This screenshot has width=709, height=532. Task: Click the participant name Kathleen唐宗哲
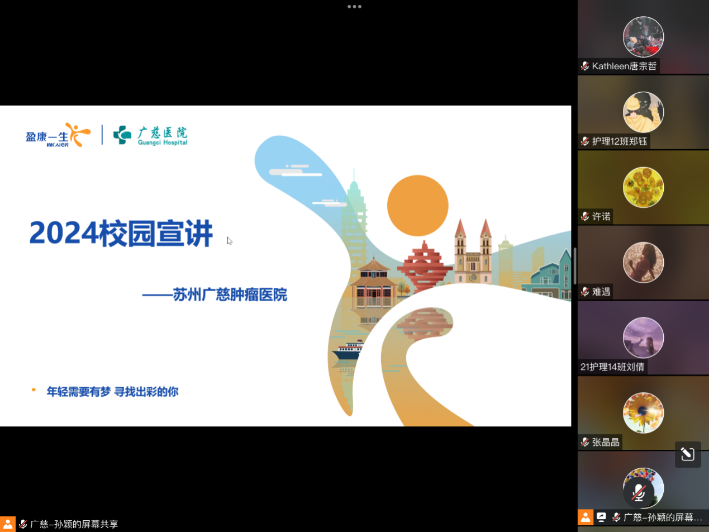coord(624,66)
